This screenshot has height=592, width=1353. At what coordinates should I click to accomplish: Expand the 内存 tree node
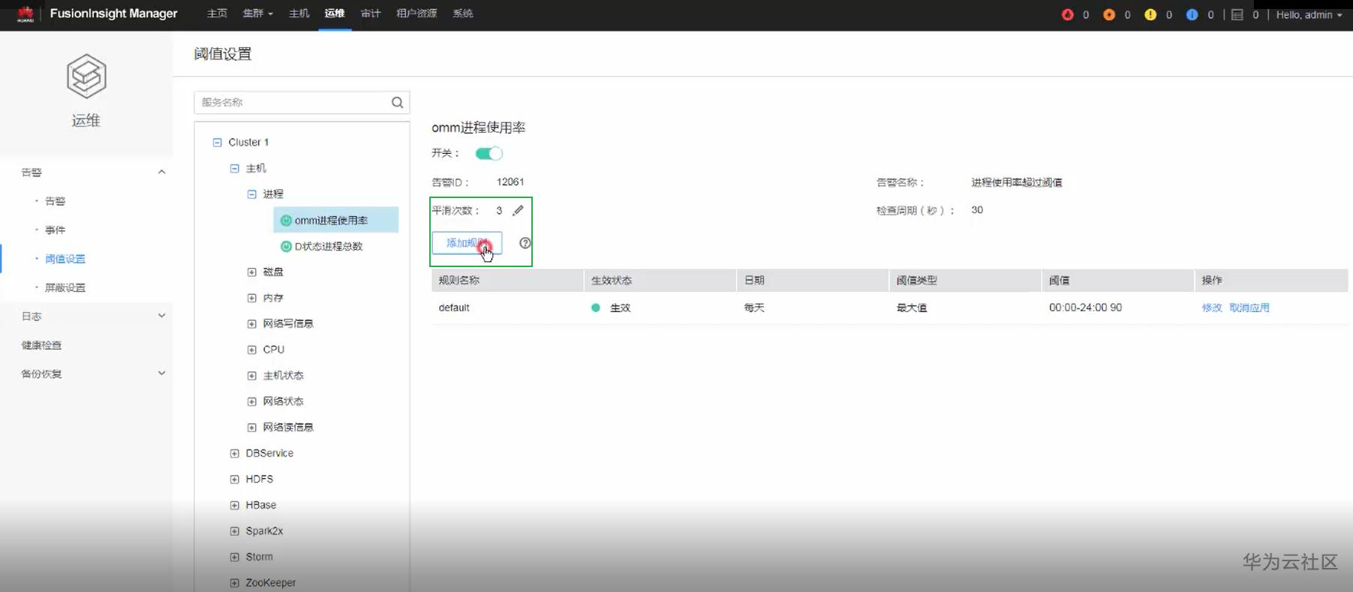click(252, 298)
